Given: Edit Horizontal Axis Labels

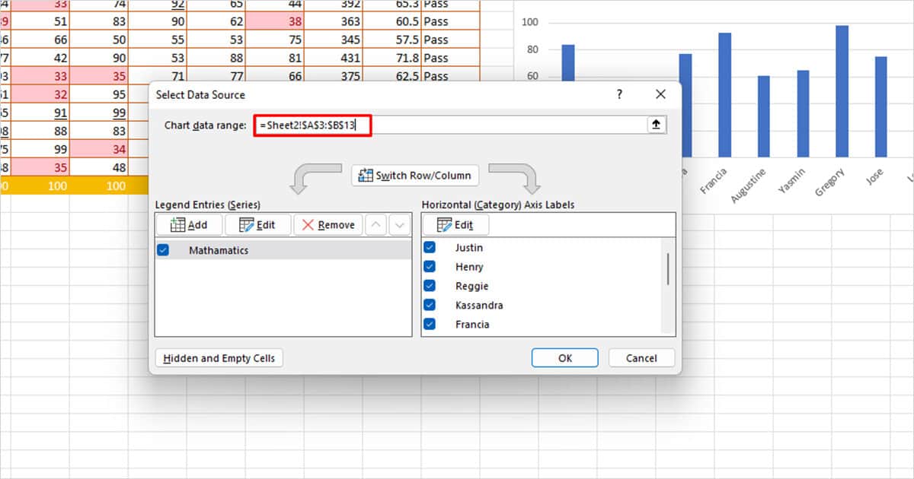Looking at the screenshot, I should point(455,225).
